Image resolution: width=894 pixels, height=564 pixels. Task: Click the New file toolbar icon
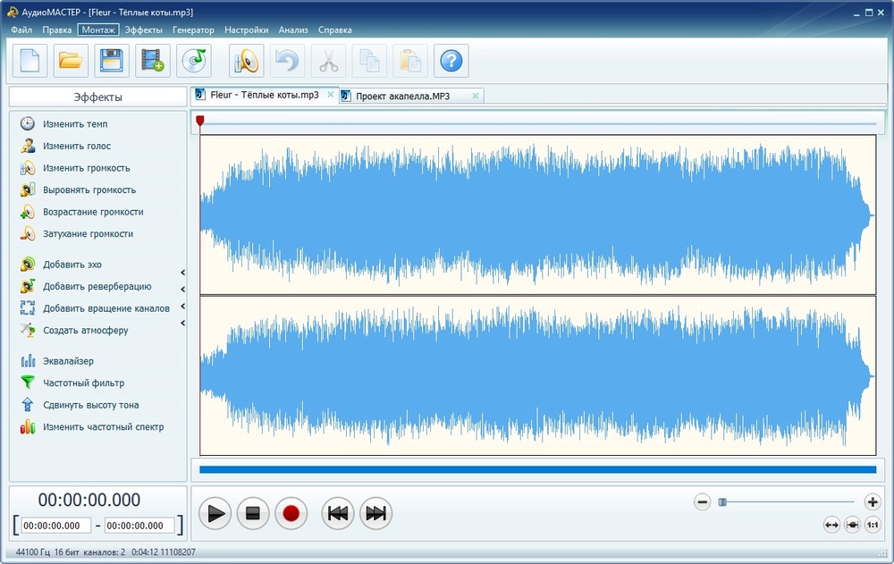(30, 61)
